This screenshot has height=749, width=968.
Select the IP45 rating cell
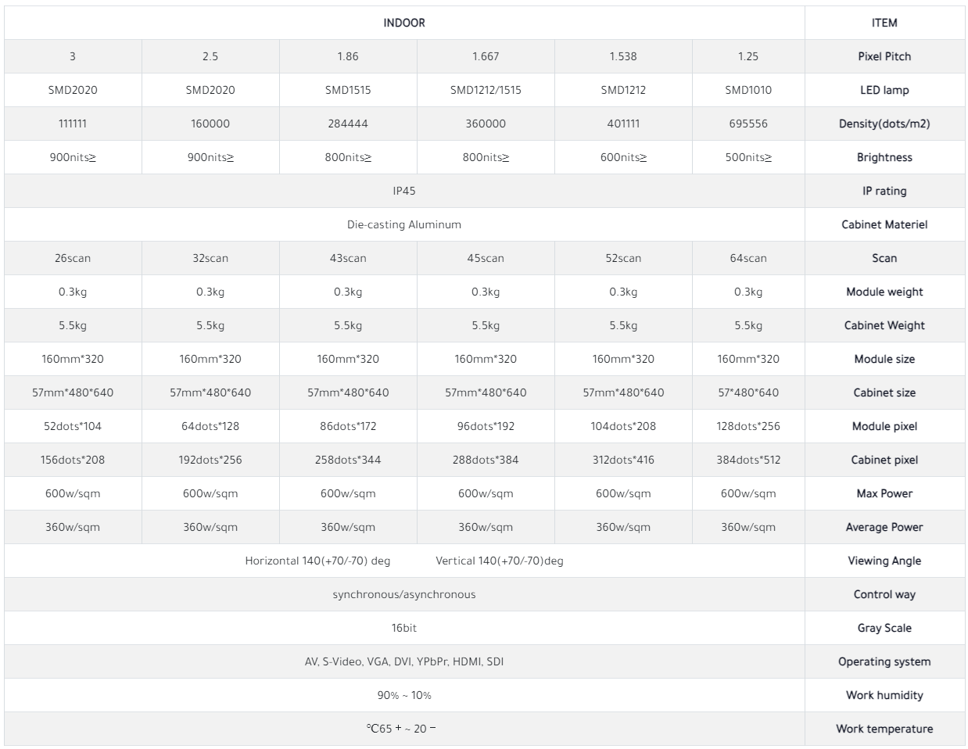pyautogui.click(x=404, y=191)
